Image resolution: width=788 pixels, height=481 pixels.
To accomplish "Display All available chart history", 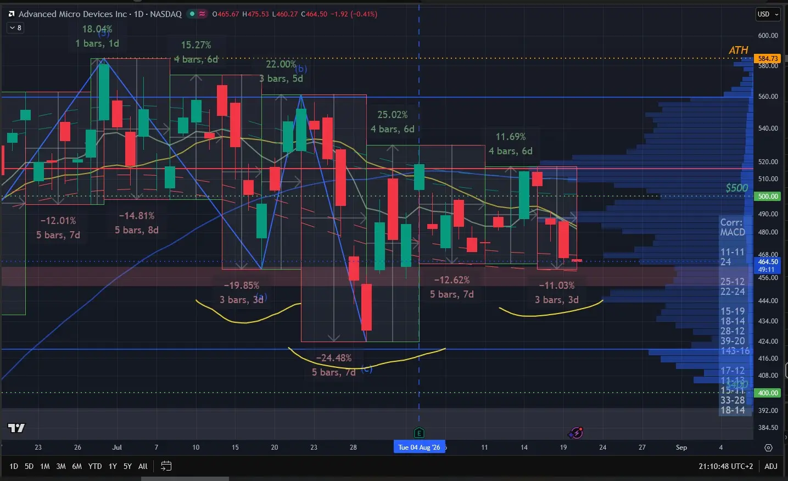I will pos(143,466).
